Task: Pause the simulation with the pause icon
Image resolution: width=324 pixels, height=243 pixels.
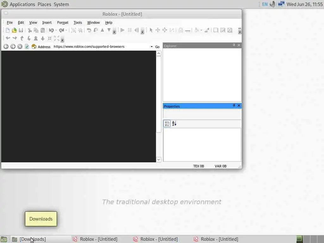Action: coord(129,30)
